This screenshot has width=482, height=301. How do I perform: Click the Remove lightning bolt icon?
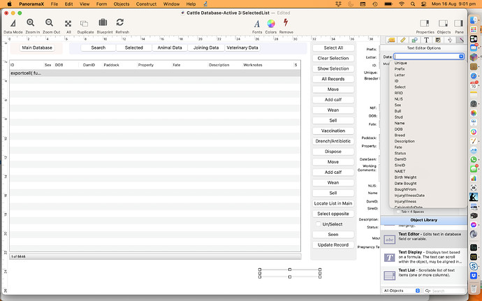coord(286,22)
